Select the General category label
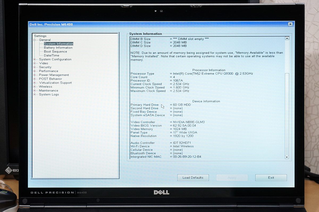Screen dimensions: 319x212 45,40
